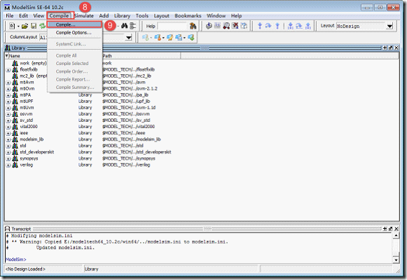The width and height of the screenshot is (407, 280).
Task: Click the Save diskette toolbar icon
Action: 34,26
